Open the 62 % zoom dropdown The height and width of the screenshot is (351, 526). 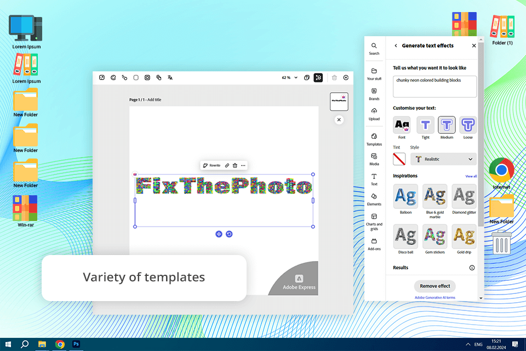[x=289, y=77]
